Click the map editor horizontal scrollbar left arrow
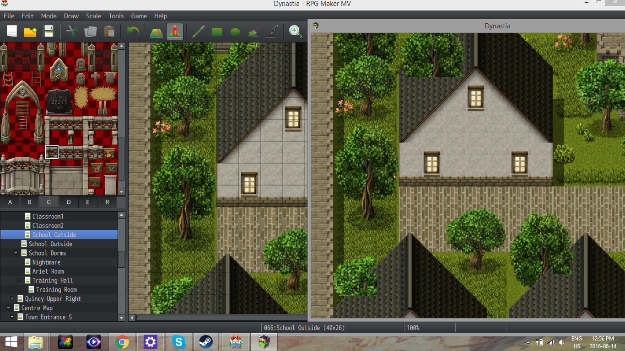625x351 pixels. point(132,318)
